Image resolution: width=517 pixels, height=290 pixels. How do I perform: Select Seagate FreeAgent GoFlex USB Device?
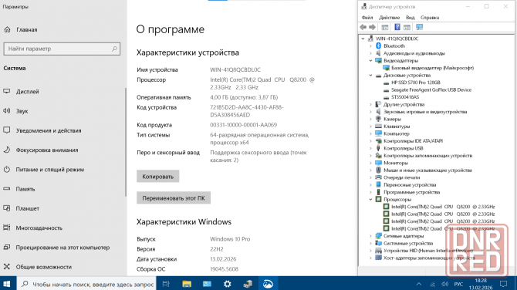431,89
